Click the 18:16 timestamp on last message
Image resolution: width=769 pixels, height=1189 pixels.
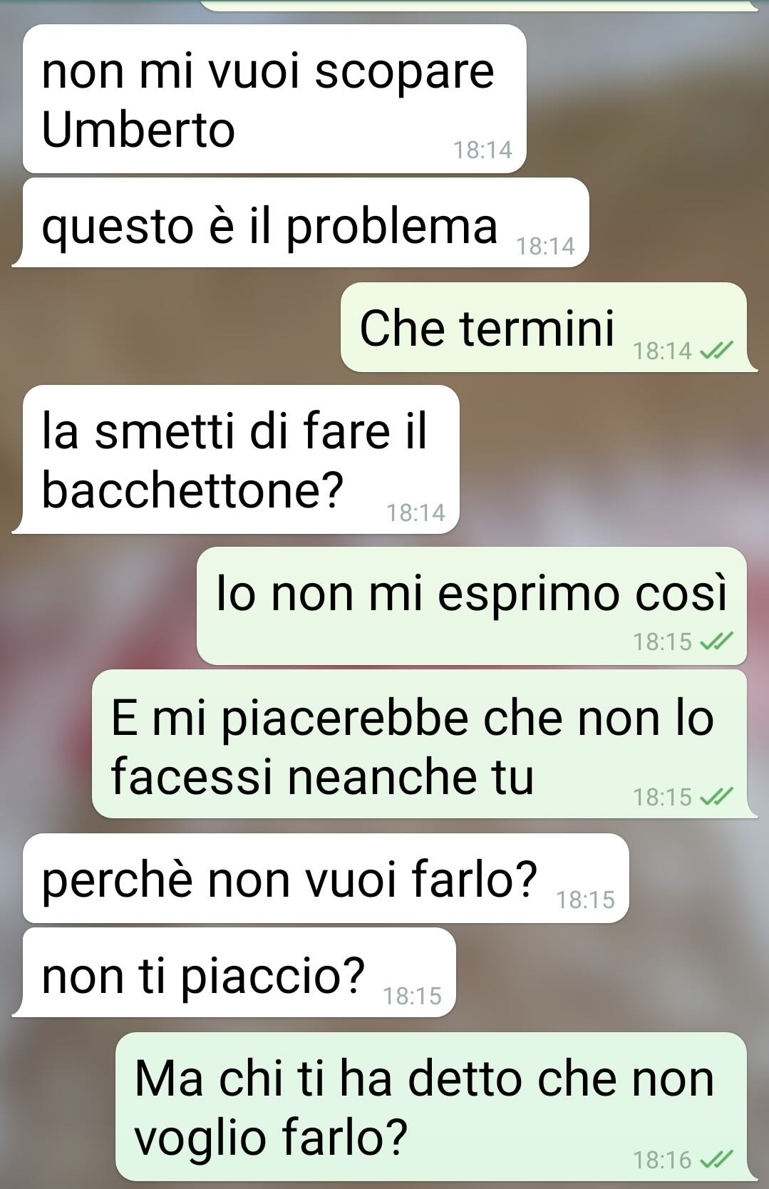pyautogui.click(x=663, y=1160)
